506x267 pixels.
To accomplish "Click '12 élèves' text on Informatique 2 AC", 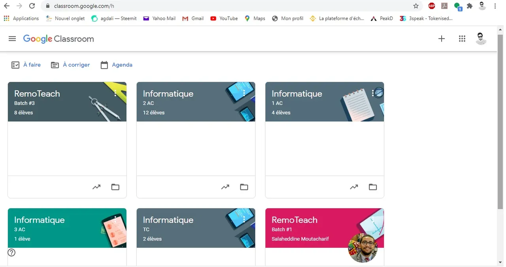I will coord(154,113).
